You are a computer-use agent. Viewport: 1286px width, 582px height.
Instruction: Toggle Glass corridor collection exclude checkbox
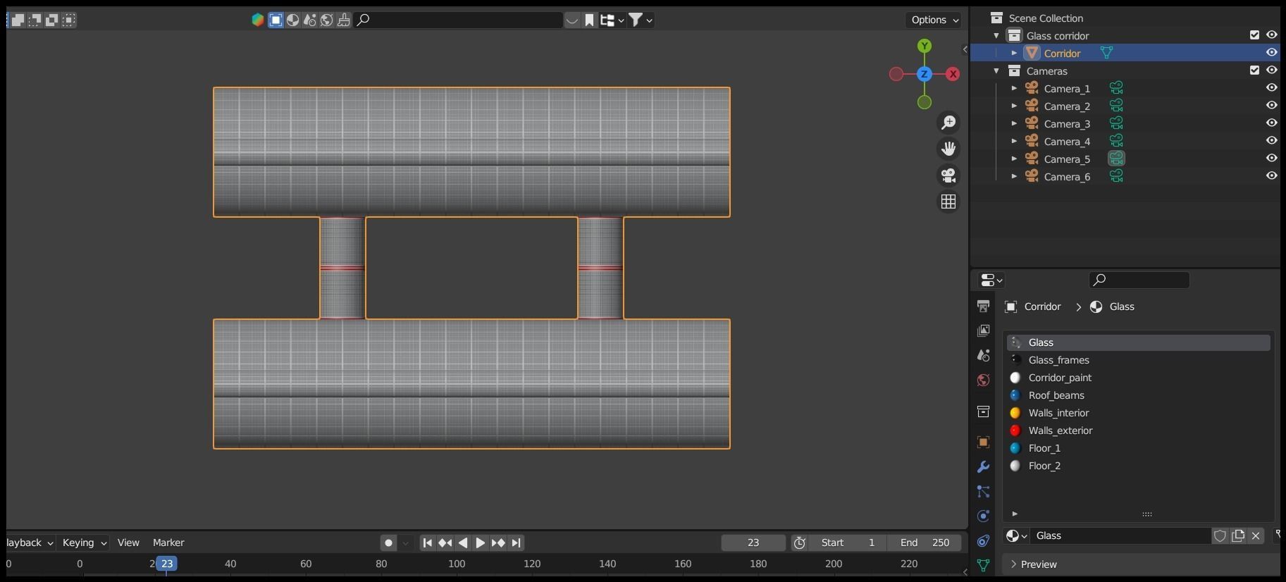point(1254,35)
